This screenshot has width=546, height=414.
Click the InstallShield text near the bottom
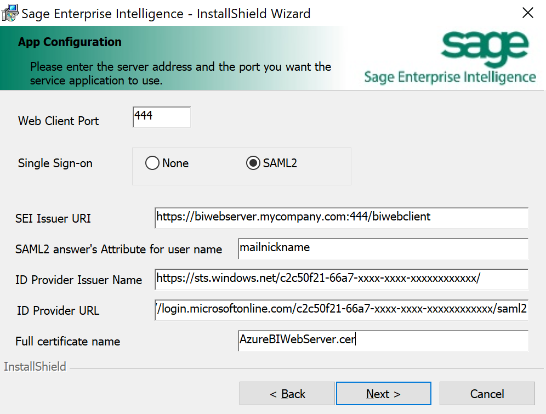tap(35, 367)
